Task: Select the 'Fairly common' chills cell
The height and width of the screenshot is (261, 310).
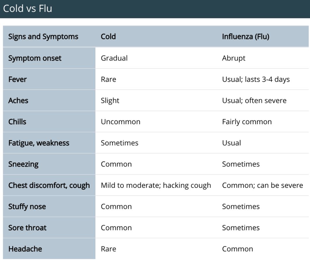Action: pyautogui.click(x=247, y=122)
